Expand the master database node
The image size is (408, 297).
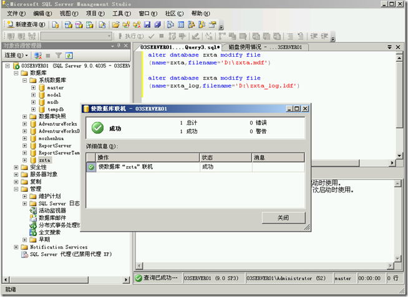[x=33, y=88]
